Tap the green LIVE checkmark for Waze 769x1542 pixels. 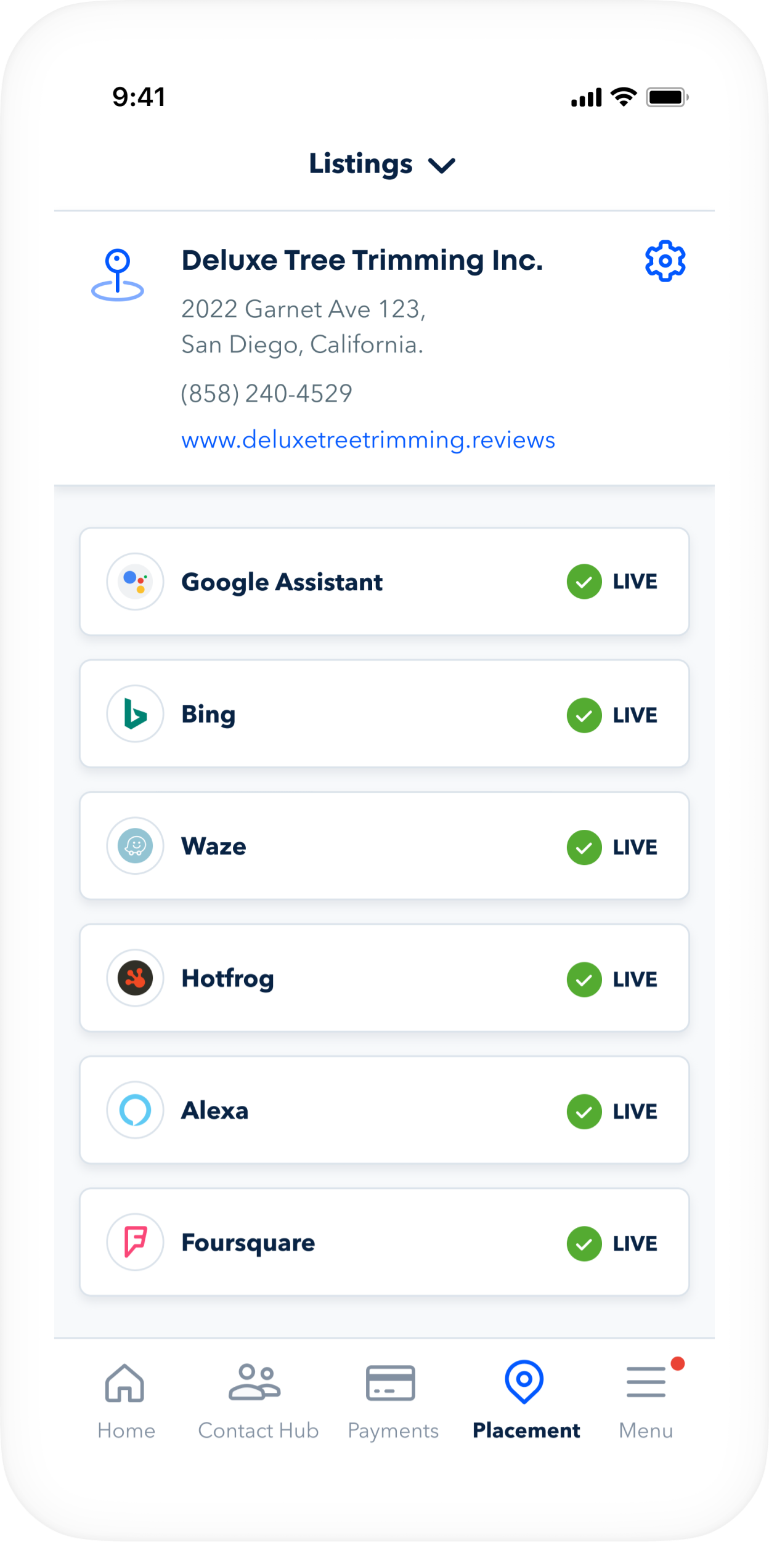(584, 847)
